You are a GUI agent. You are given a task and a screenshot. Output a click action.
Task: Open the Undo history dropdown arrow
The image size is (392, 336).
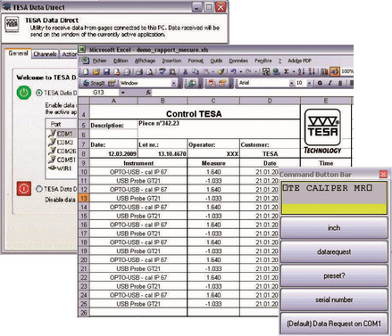pos(240,71)
